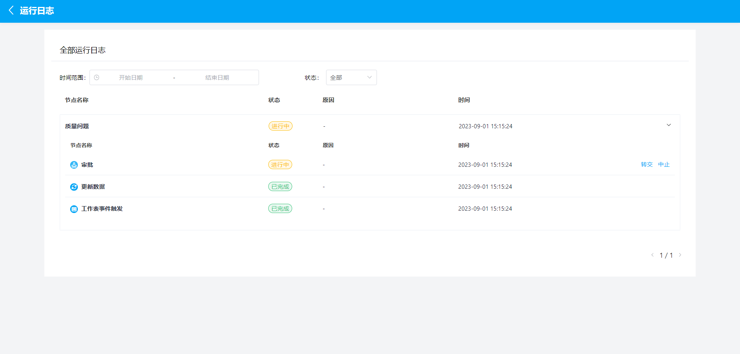Collapse the 质量问题 log row chevron

pyautogui.click(x=669, y=125)
